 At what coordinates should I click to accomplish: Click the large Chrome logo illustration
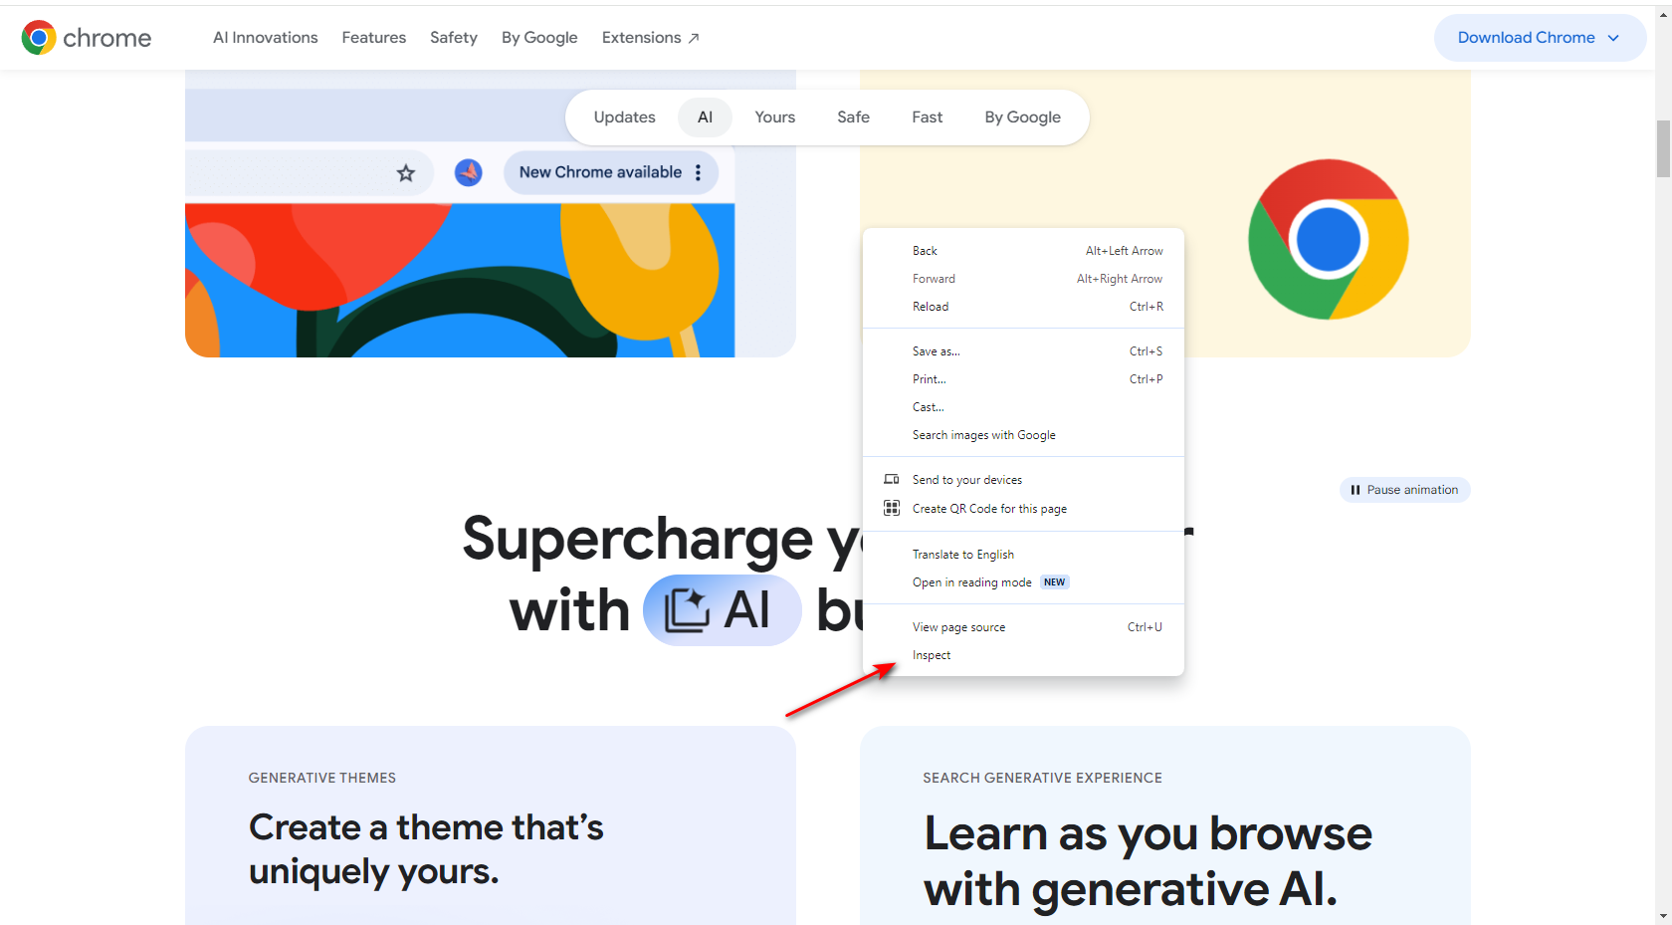1328,240
